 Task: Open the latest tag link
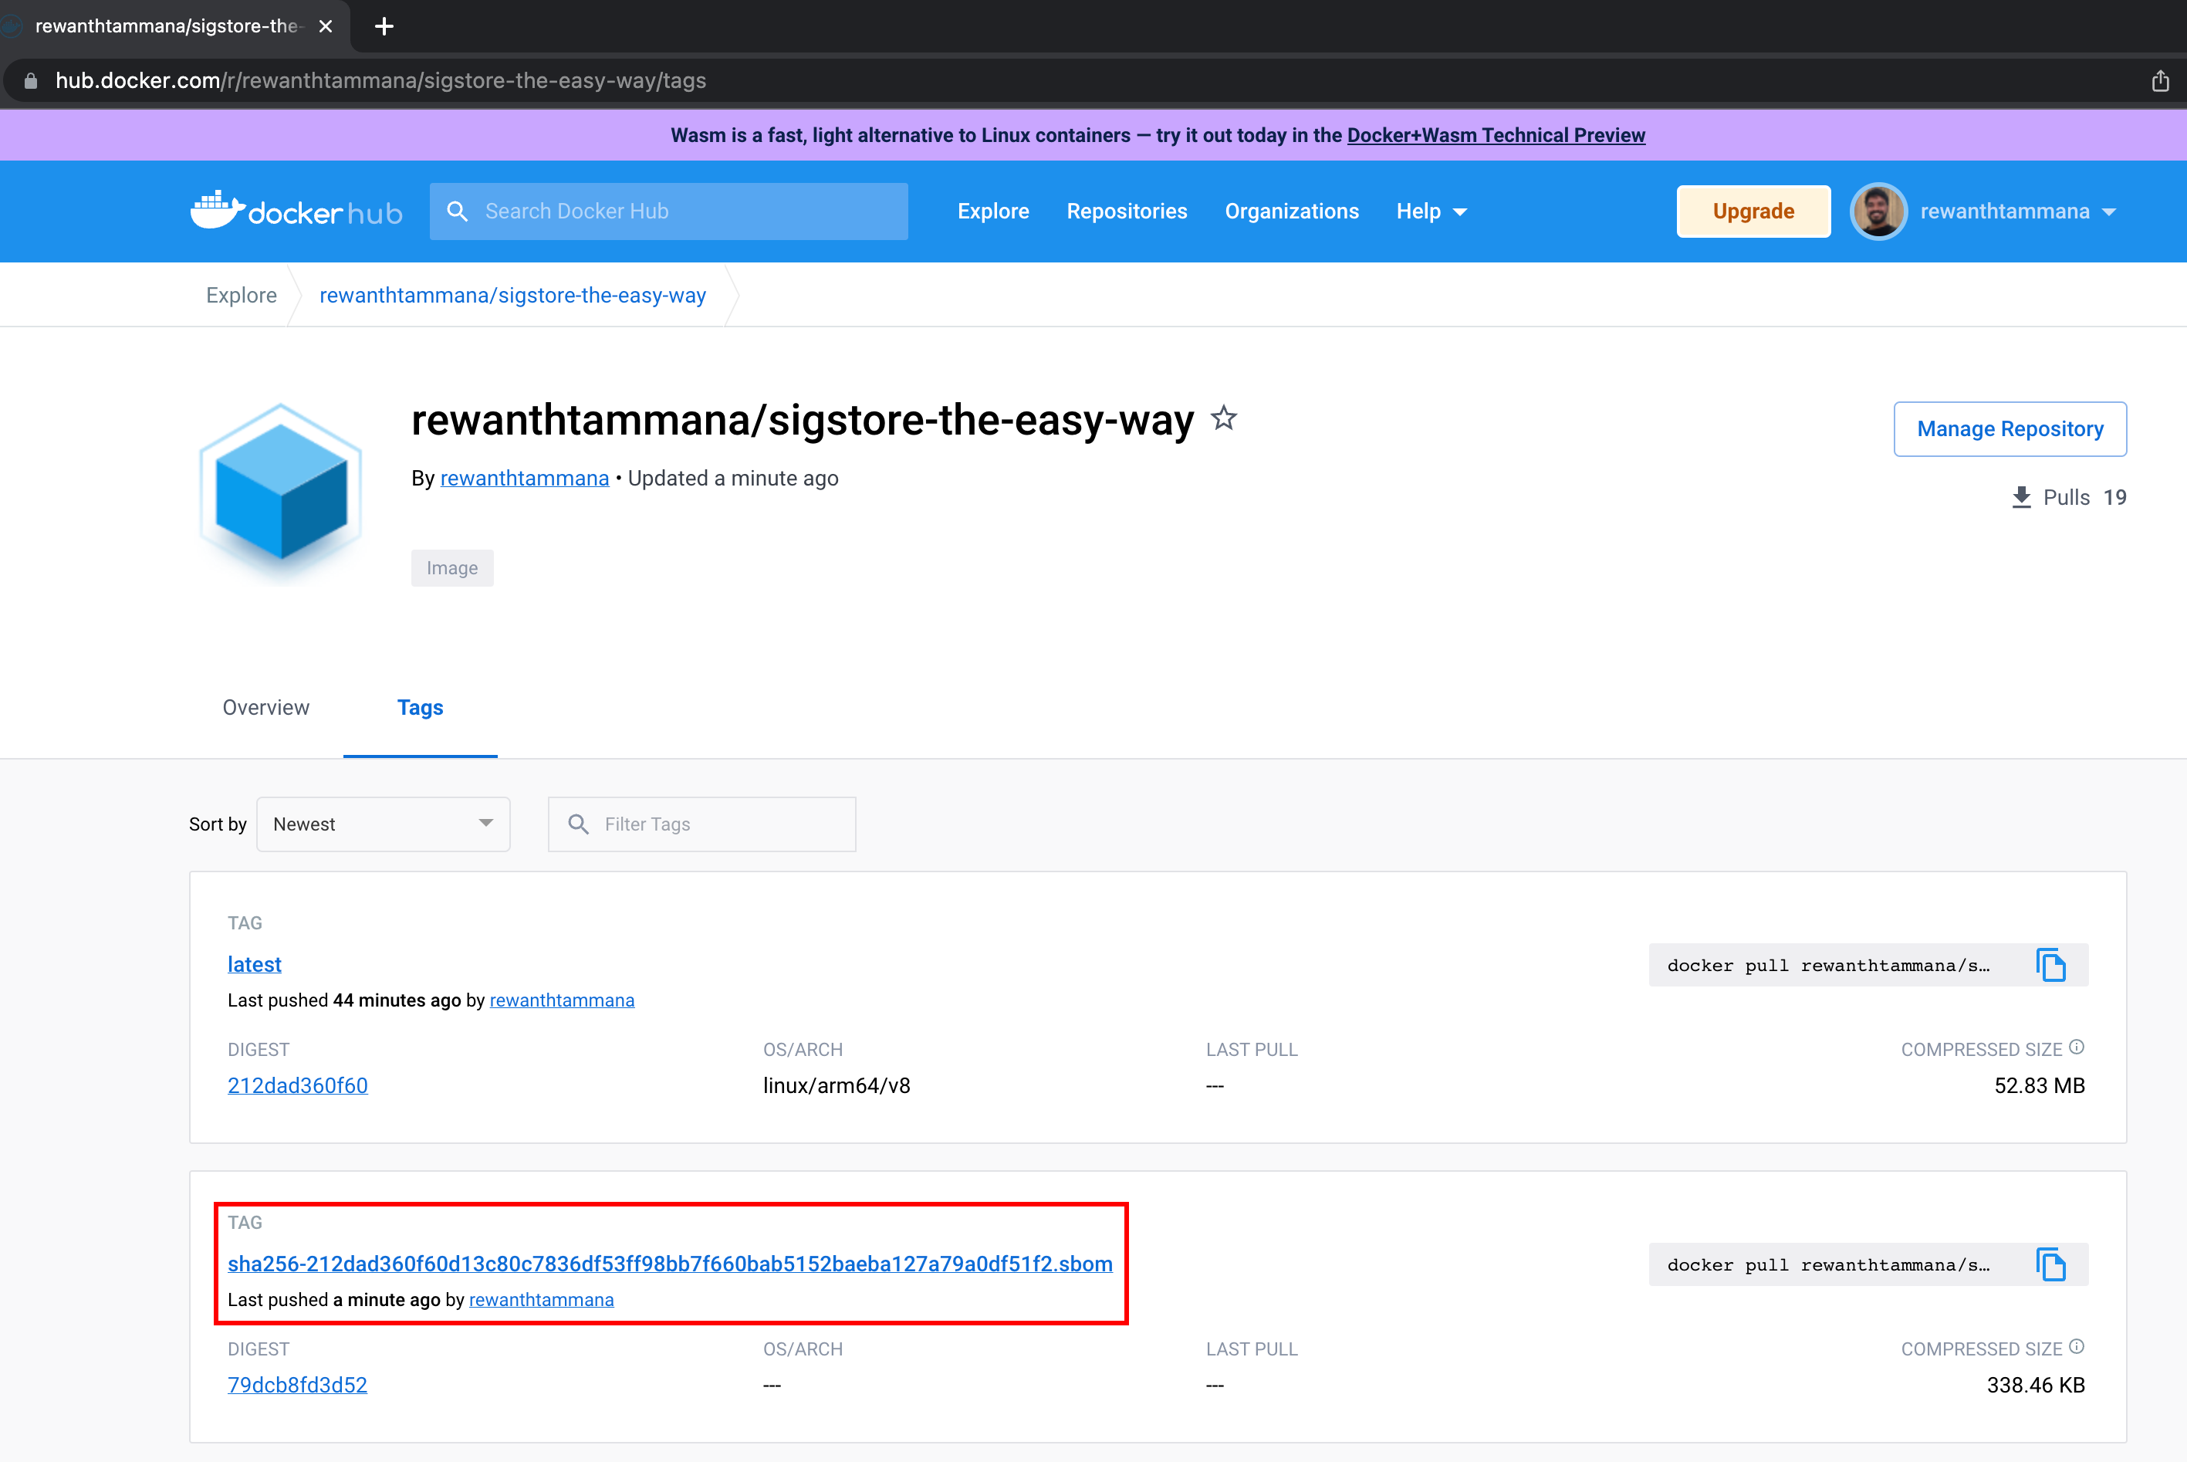[255, 964]
